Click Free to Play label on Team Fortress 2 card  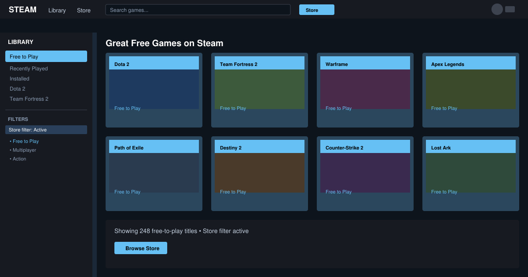pyautogui.click(x=233, y=108)
